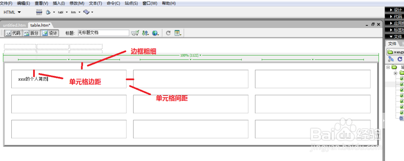
Task: Open the validate markup check icon
Action: (x=135, y=33)
